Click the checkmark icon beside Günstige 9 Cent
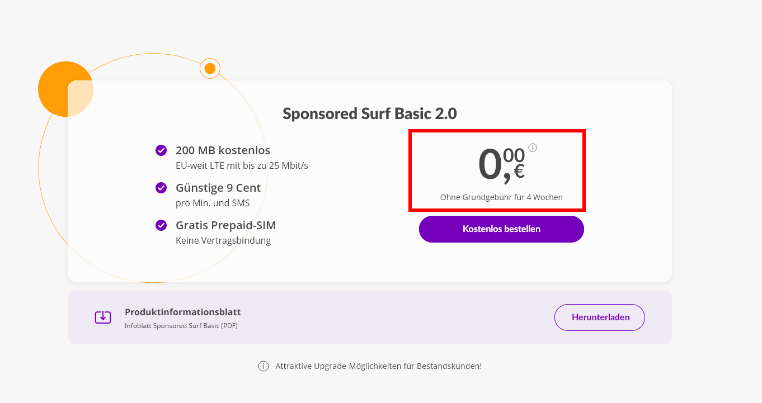The image size is (762, 403). (161, 188)
